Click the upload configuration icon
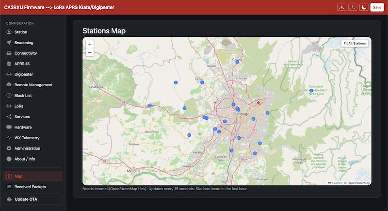 (353, 7)
